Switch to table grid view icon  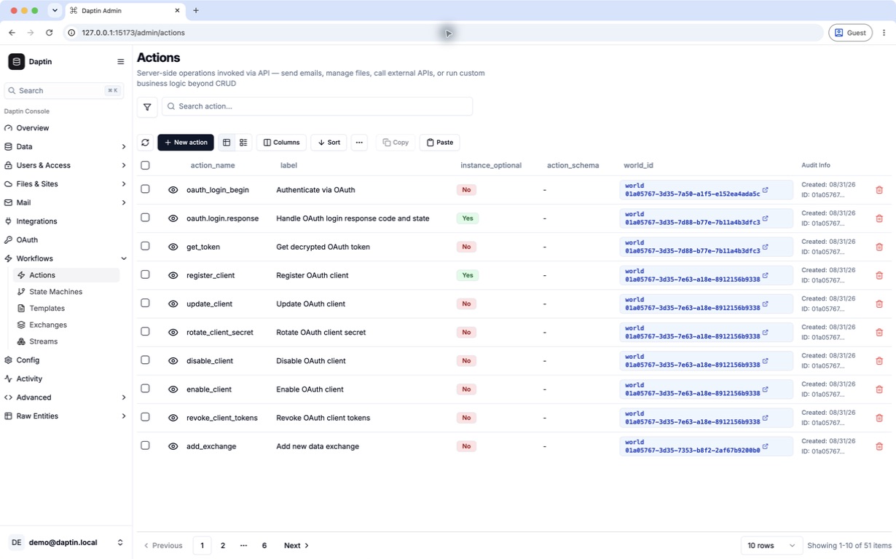click(227, 143)
